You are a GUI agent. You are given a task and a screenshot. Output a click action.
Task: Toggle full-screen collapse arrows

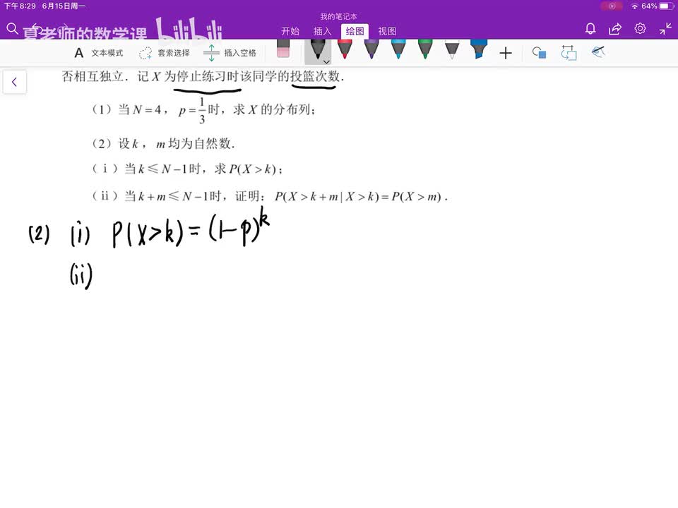pos(665,29)
